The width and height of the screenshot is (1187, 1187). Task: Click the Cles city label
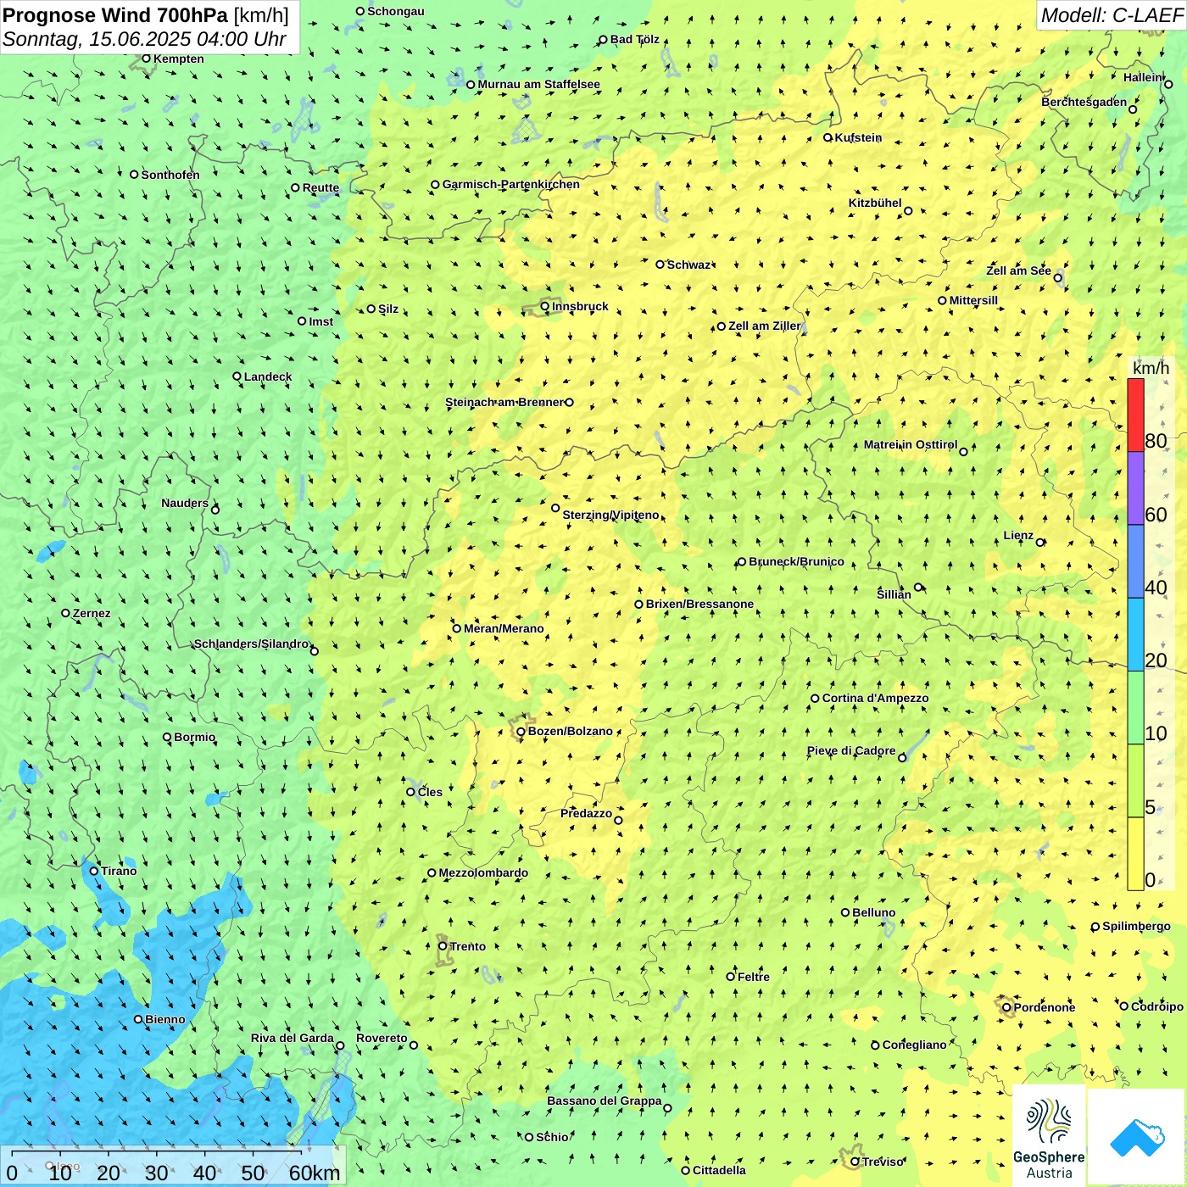tap(430, 792)
